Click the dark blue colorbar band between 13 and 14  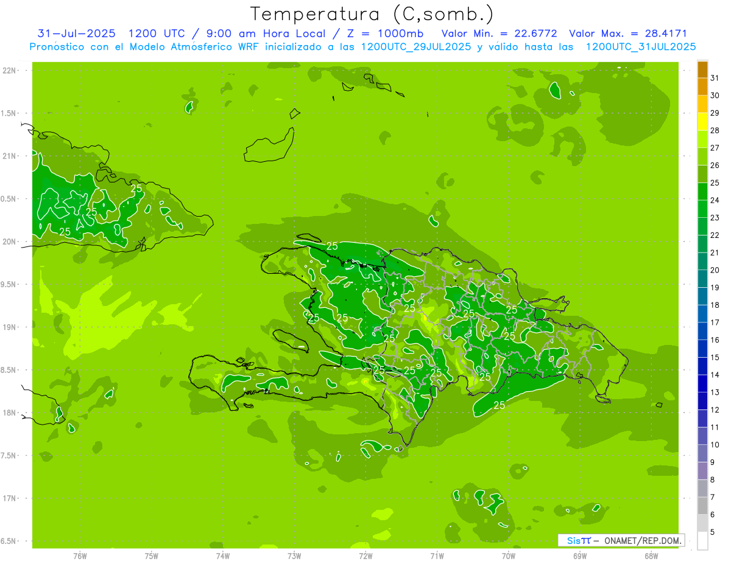[702, 383]
